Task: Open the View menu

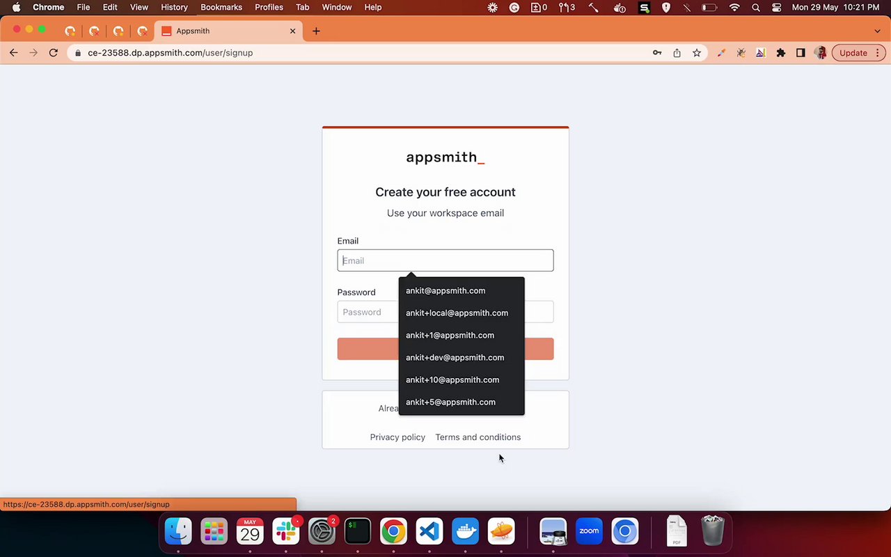Action: [139, 7]
